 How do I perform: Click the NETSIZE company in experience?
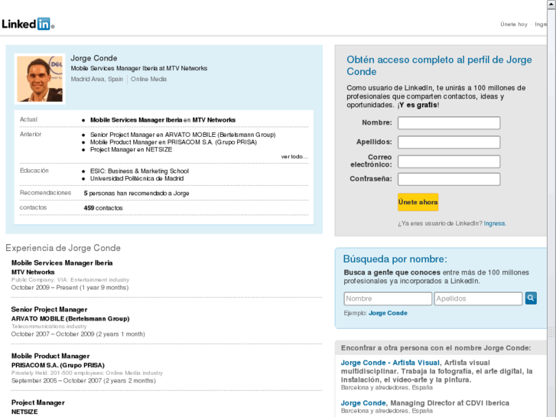click(24, 412)
